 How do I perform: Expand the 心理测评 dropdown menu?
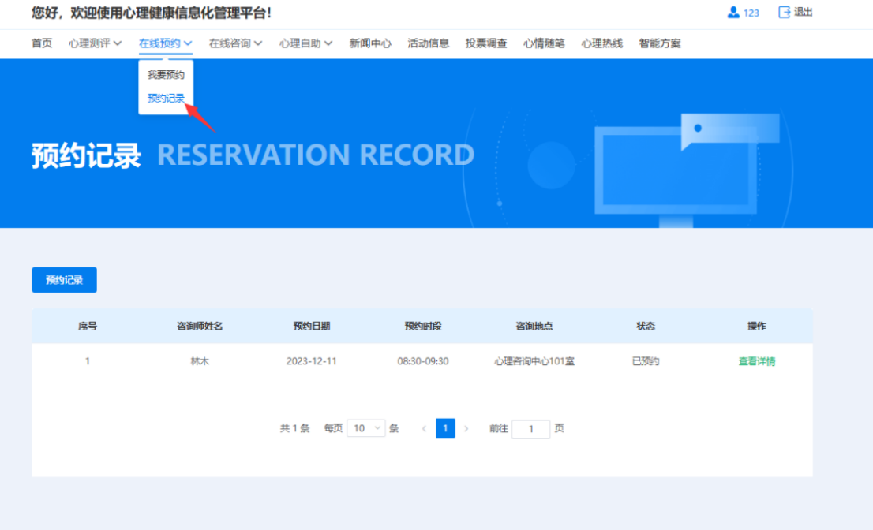click(x=95, y=43)
